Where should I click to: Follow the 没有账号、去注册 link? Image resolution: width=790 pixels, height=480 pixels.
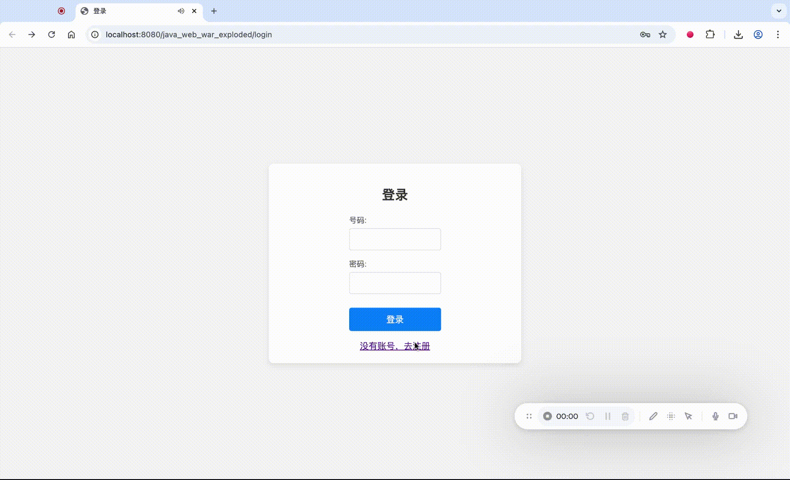pyautogui.click(x=395, y=346)
